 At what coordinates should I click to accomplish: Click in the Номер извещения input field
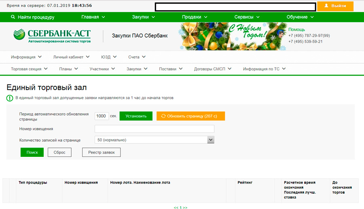(154, 129)
